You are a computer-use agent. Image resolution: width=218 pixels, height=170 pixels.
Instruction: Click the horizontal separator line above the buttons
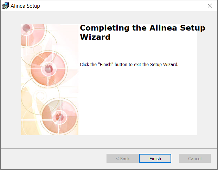[x=109, y=148]
